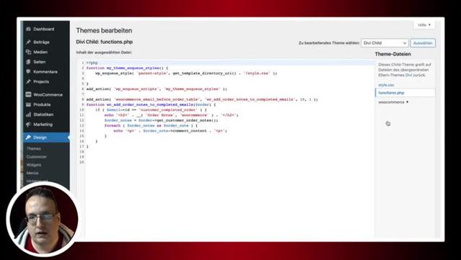Select the Seiten pages icon
Screen dimensions: 461x260
coord(28,62)
